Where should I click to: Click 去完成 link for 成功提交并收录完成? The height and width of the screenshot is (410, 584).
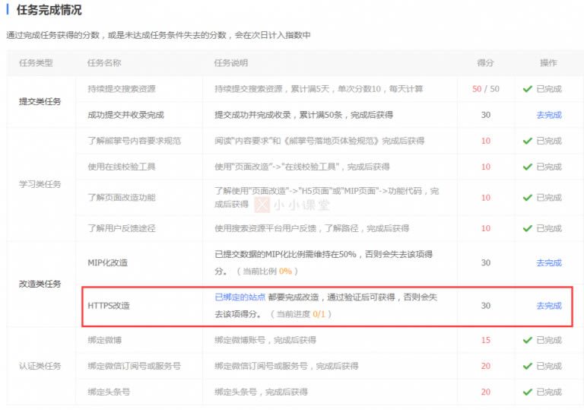point(548,115)
